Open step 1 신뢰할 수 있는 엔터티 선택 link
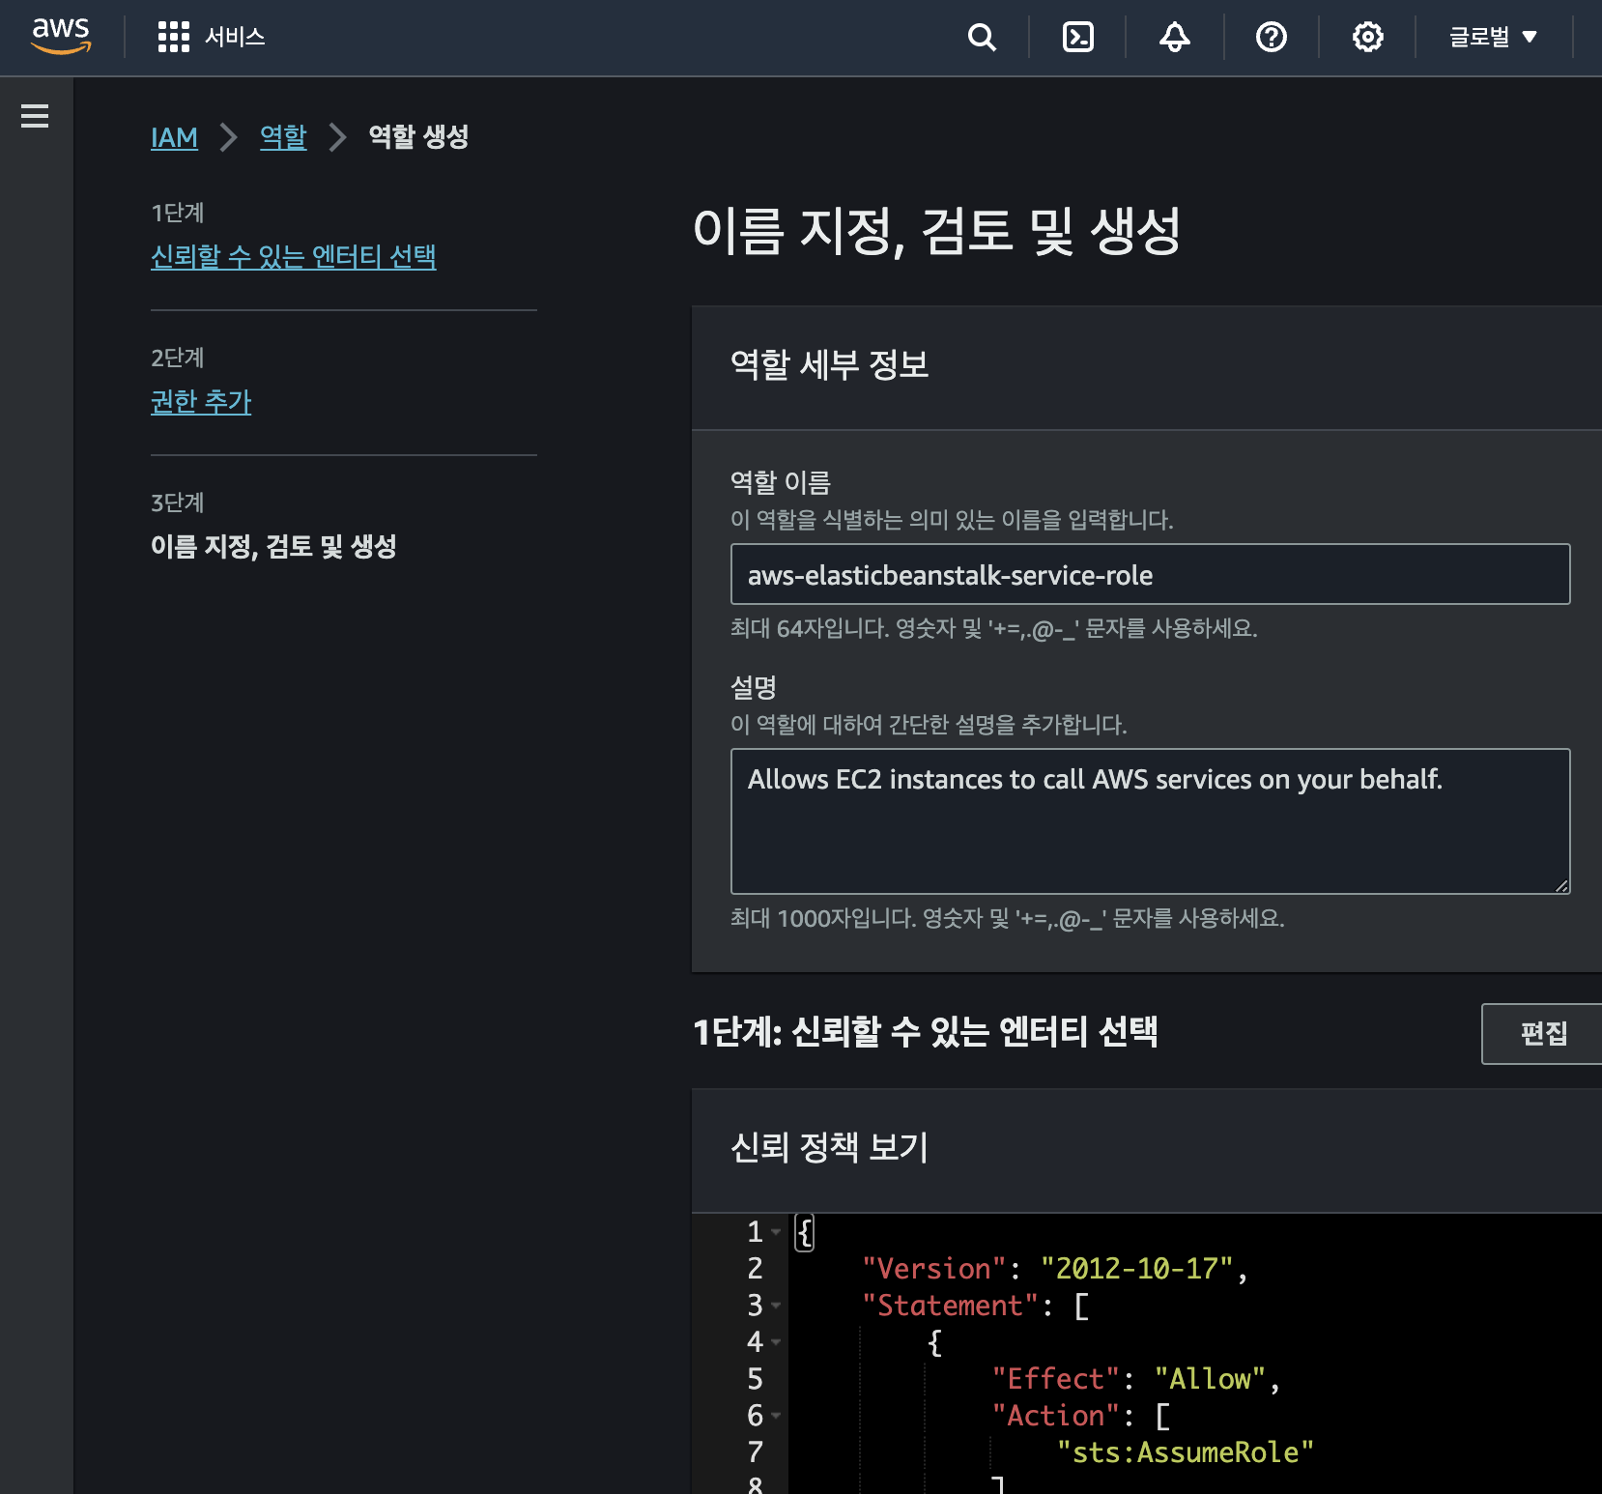Viewport: 1602px width, 1494px height. [294, 256]
